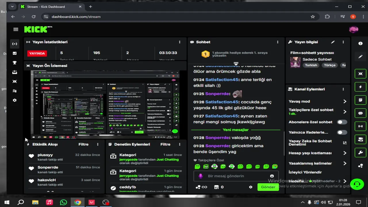Open the gift shop icon below chat input

pyautogui.click(x=216, y=187)
